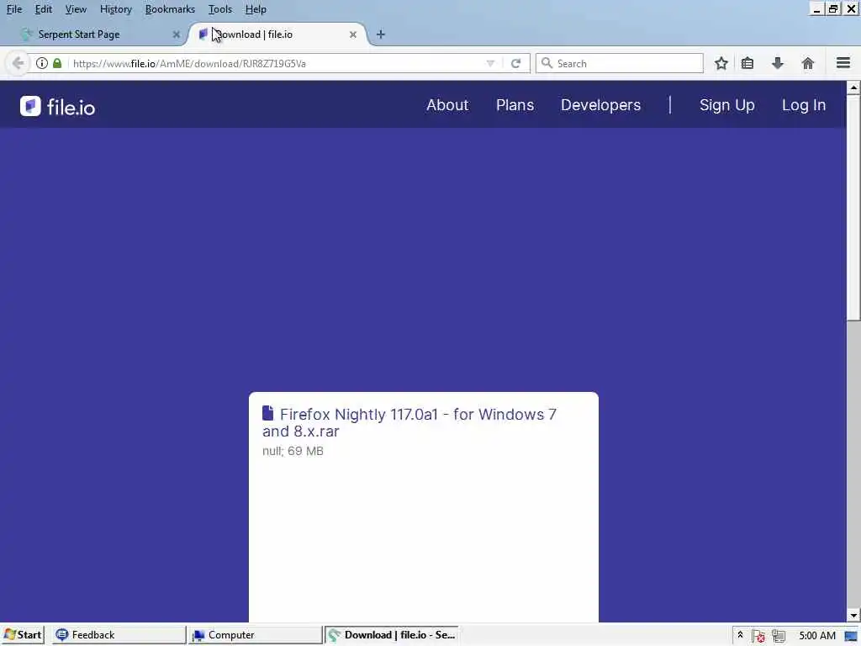Show site information icon in address bar
Screen dimensions: 861x646
click(42, 63)
